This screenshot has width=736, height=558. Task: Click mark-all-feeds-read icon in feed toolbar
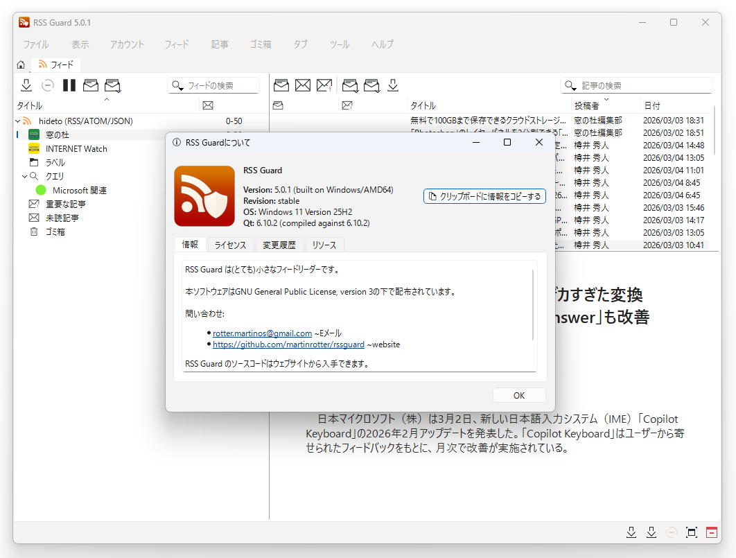tap(112, 85)
